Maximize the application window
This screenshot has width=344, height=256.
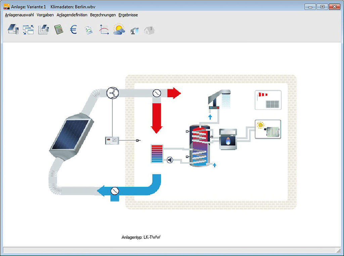(x=322, y=7)
